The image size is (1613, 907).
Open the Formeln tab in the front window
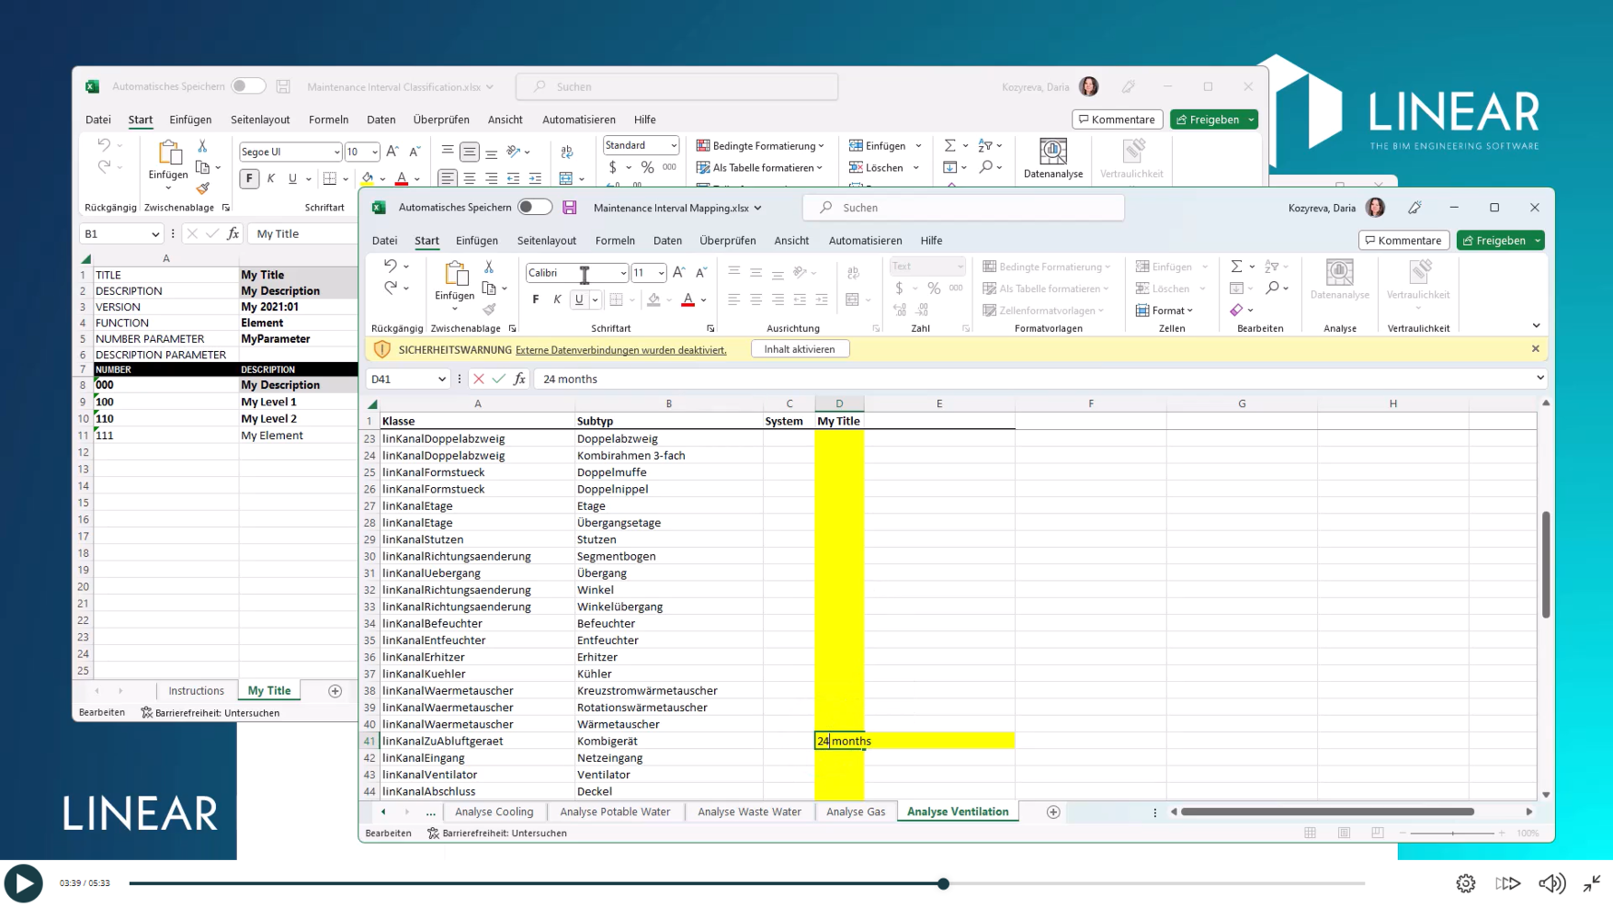tap(615, 240)
